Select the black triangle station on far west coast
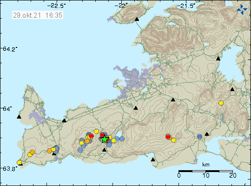The image size is (251, 186). click(19, 117)
